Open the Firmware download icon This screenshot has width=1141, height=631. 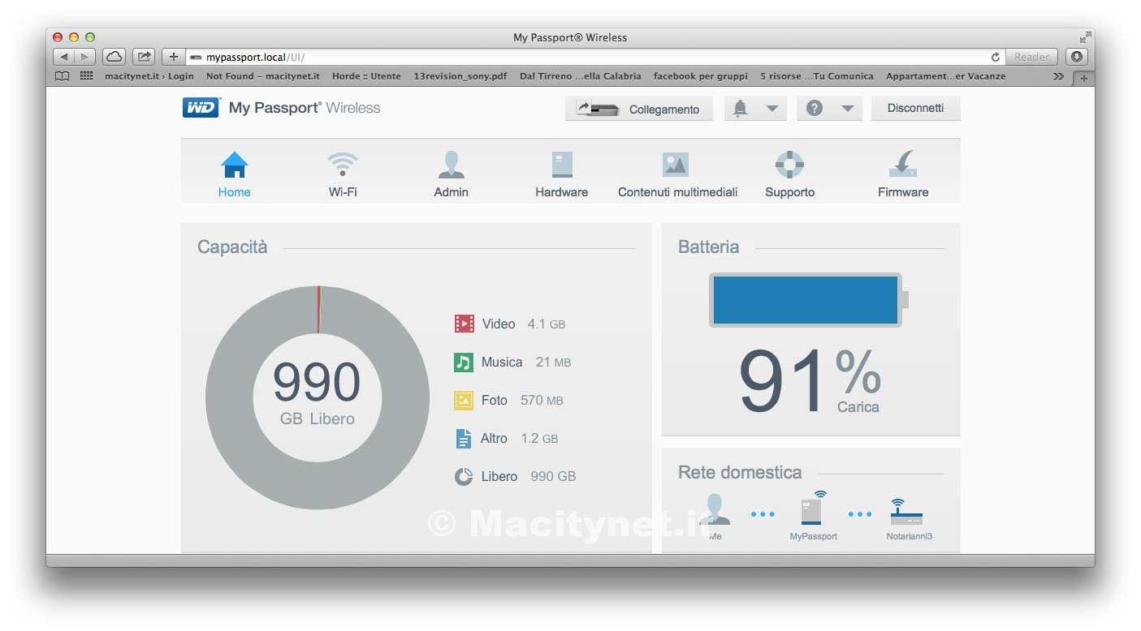point(903,164)
